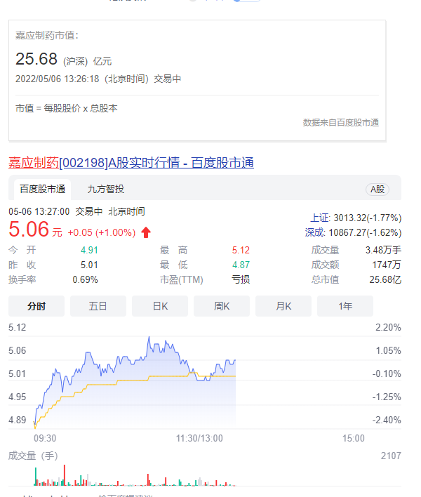Click the A股 badge button
Image resolution: width=421 pixels, height=497 pixels.
click(377, 190)
